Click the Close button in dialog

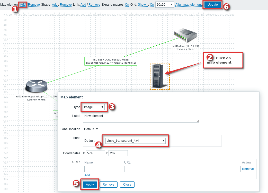point(127,185)
